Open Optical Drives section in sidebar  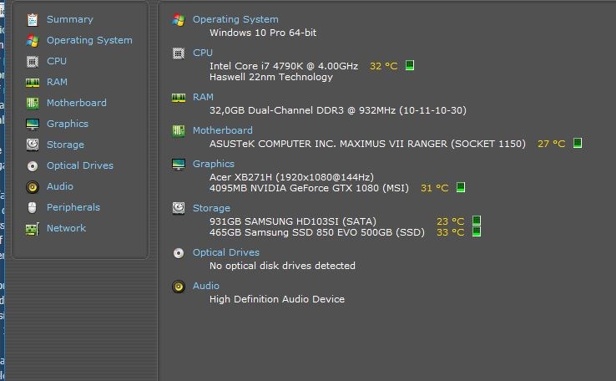80,165
